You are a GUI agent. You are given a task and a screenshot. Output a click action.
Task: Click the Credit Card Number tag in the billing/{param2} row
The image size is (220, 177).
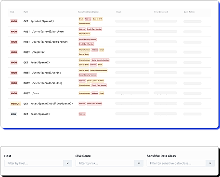(94, 103)
